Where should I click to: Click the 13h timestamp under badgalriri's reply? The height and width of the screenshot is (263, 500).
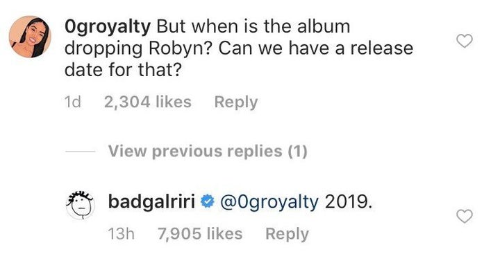tap(121, 234)
